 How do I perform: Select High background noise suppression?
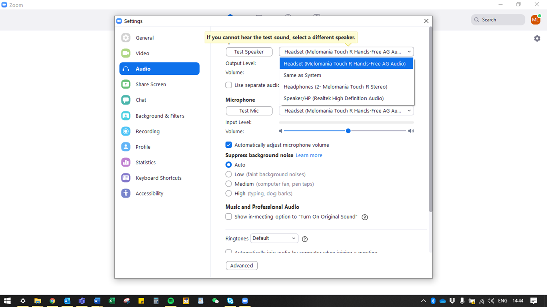(x=228, y=193)
